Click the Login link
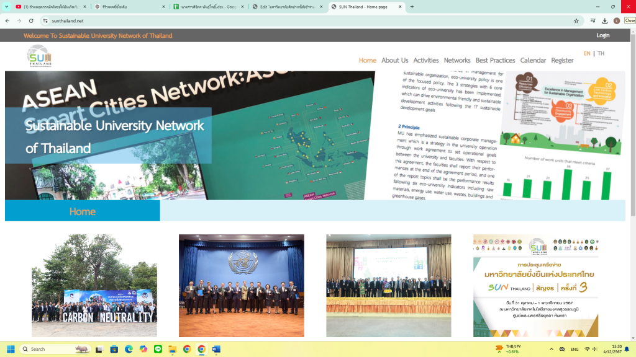 [602, 35]
